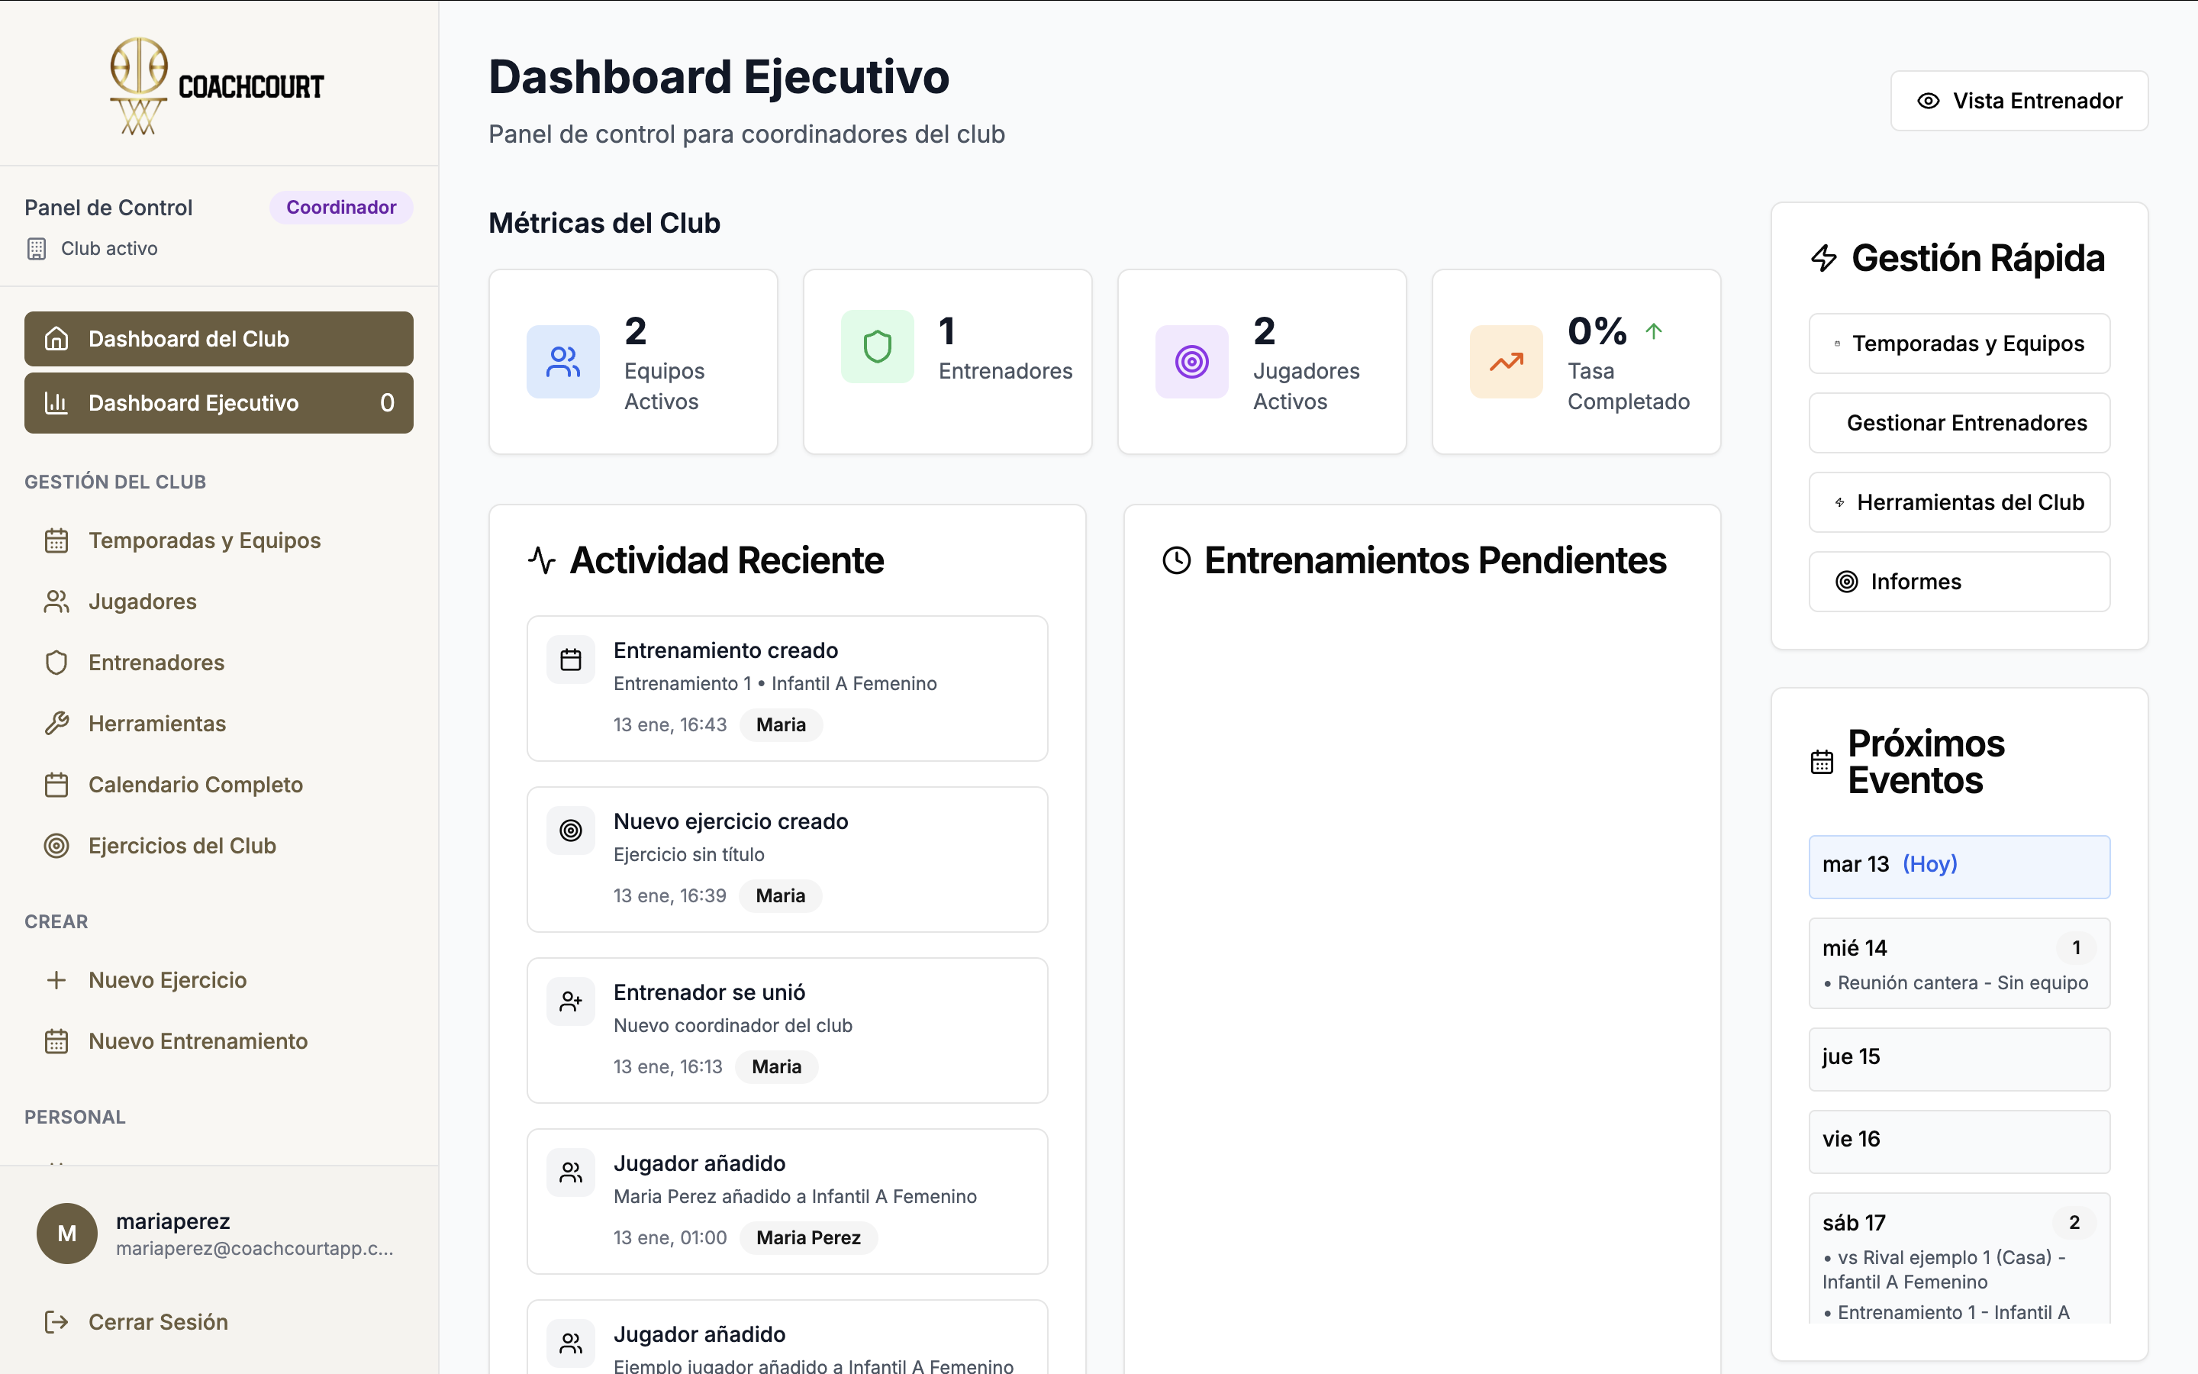
Task: Open Informes from Gestión Rápida
Action: pos(1958,582)
